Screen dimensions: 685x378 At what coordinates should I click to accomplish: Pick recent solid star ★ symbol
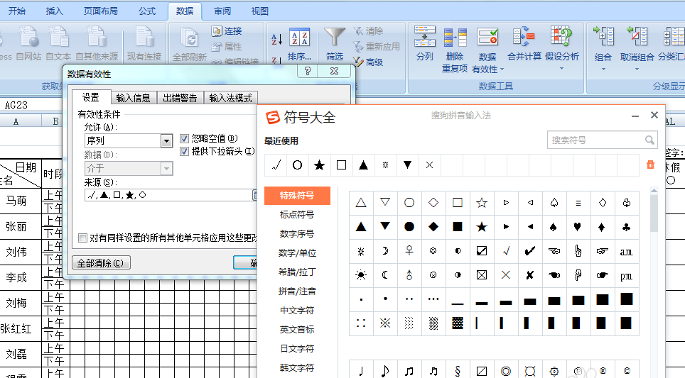coord(319,165)
